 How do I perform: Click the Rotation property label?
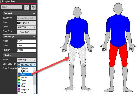coord(6,50)
